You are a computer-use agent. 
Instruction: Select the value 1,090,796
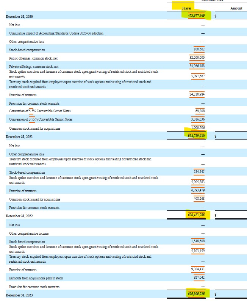198,127
